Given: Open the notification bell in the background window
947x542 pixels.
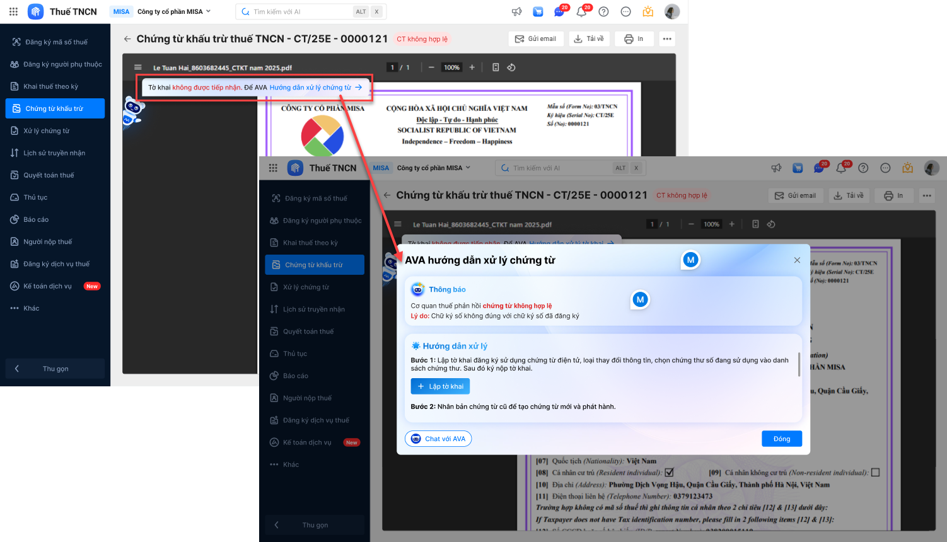Looking at the screenshot, I should click(581, 11).
